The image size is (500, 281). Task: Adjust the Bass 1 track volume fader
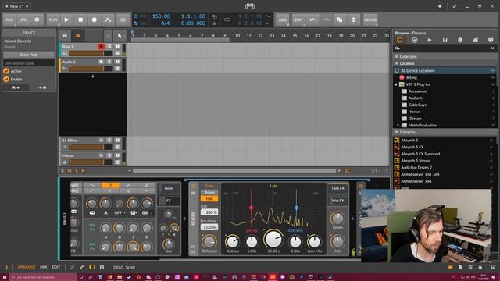click(x=91, y=54)
